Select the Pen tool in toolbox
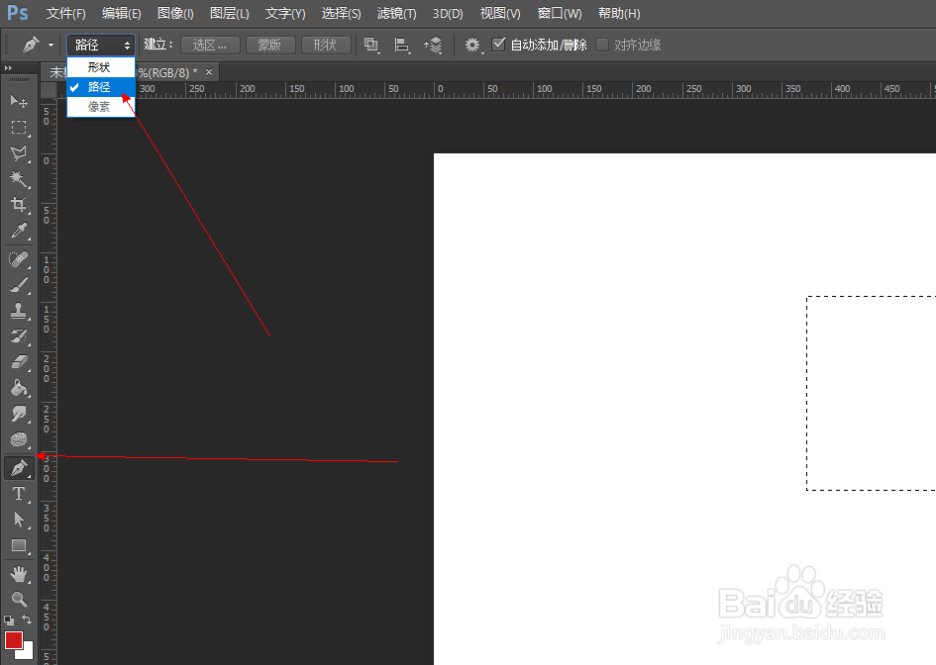Image resolution: width=936 pixels, height=665 pixels. pos(19,468)
